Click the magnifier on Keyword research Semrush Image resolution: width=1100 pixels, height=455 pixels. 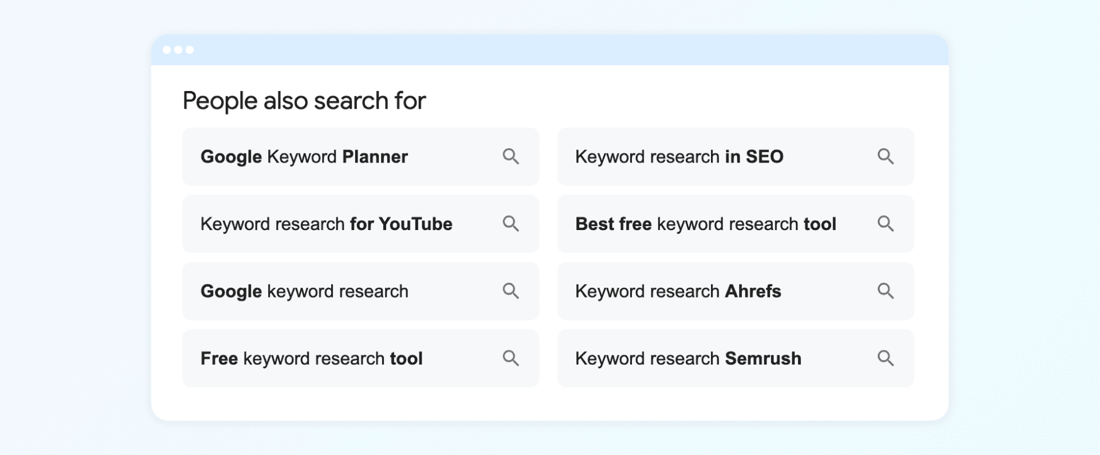(x=886, y=358)
